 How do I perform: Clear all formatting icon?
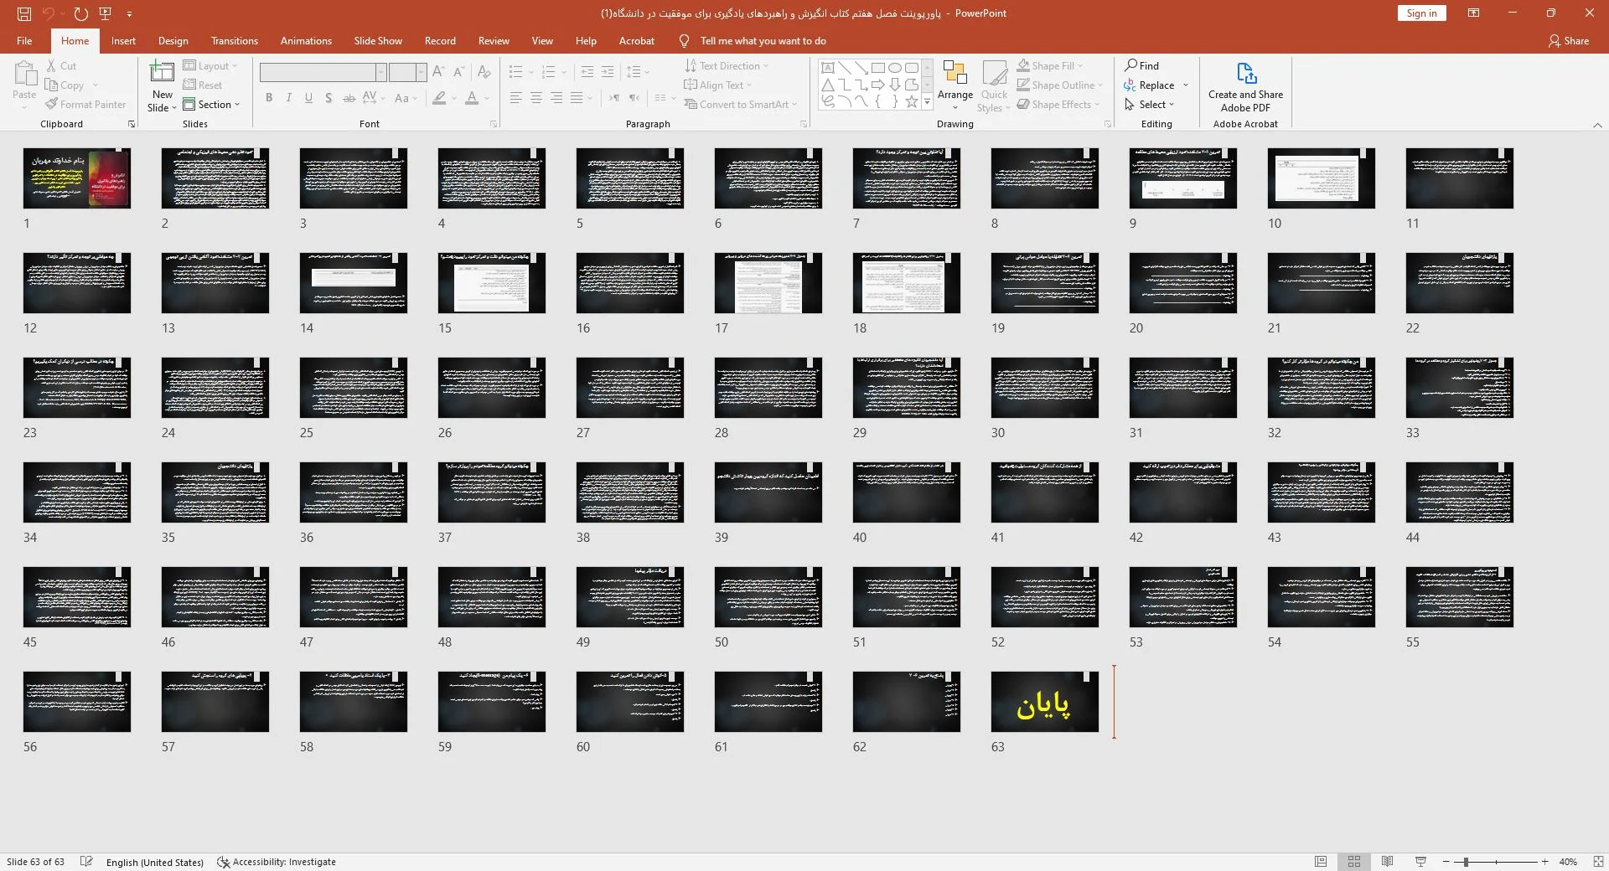pos(484,72)
